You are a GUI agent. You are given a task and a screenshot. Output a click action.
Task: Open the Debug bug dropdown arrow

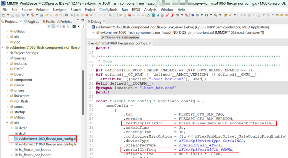(x=202, y=15)
